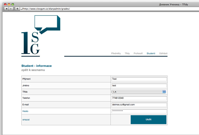Open the Předměty menu item
This screenshot has width=199, height=135.
point(116,53)
